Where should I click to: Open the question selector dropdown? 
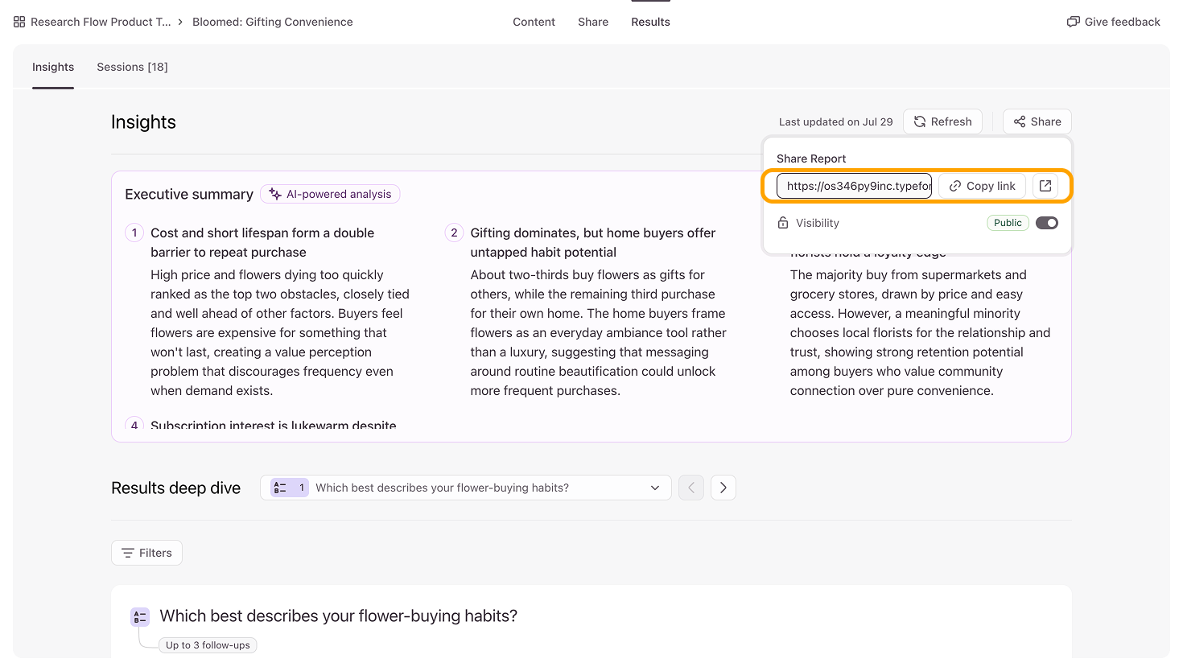(x=466, y=488)
